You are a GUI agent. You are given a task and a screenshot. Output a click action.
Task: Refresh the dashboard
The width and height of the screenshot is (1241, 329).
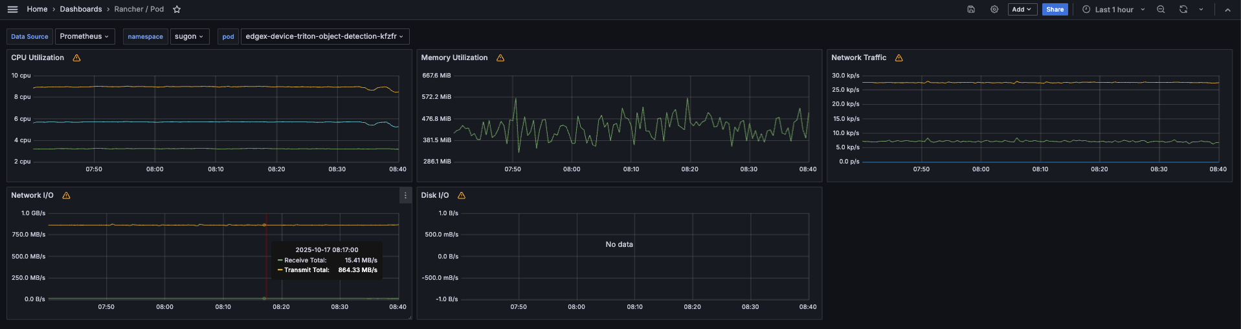(x=1183, y=9)
